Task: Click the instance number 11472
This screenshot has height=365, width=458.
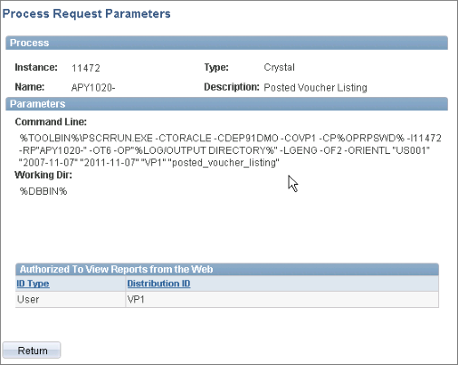Action: pos(86,68)
